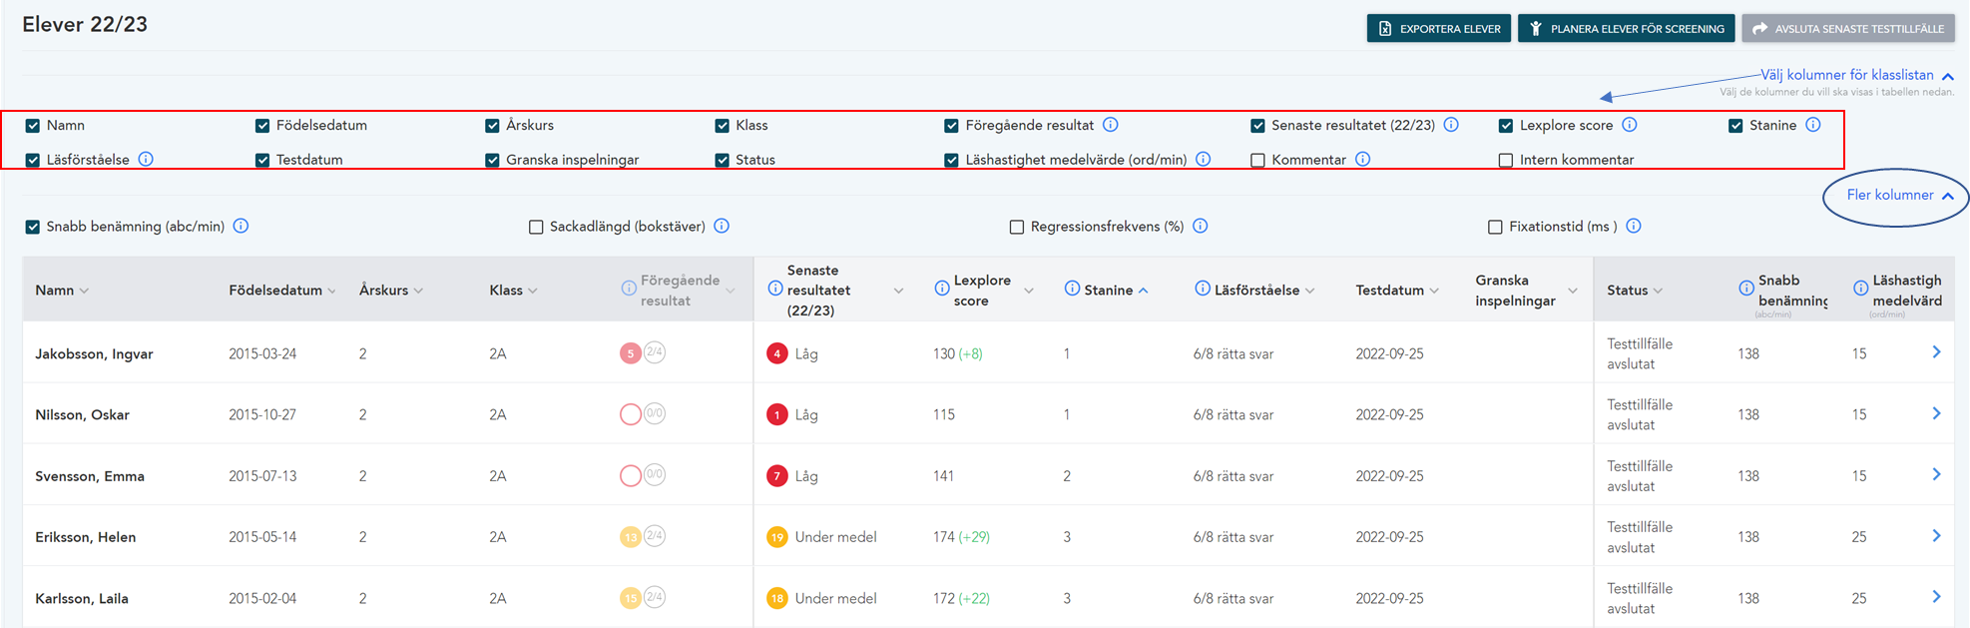The height and width of the screenshot is (628, 1970).
Task: Open Eriksson, Helen row arrow
Action: 1936,536
